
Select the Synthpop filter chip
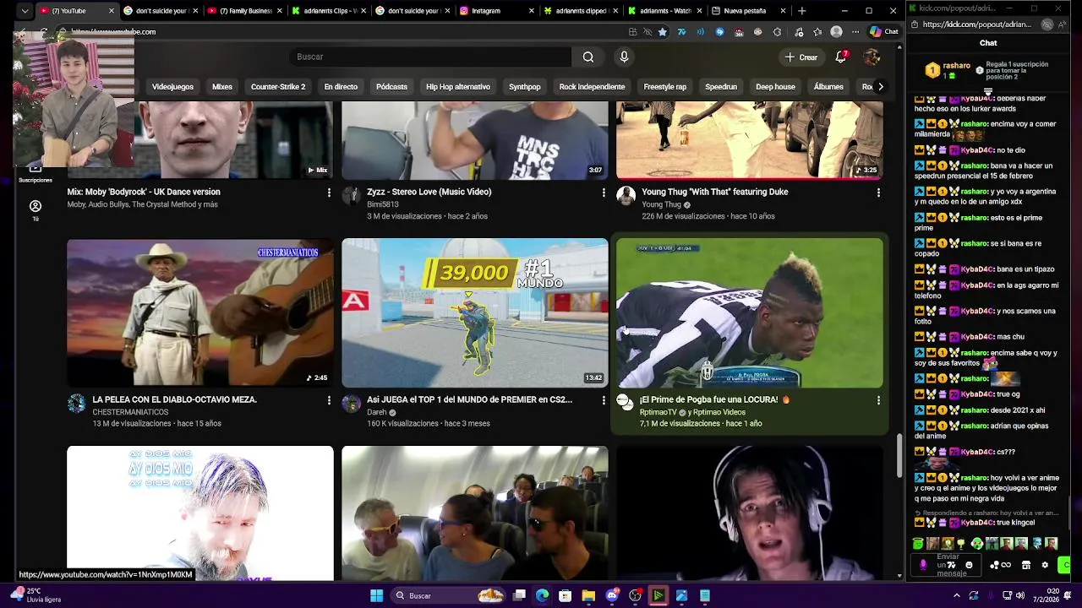pyautogui.click(x=525, y=87)
